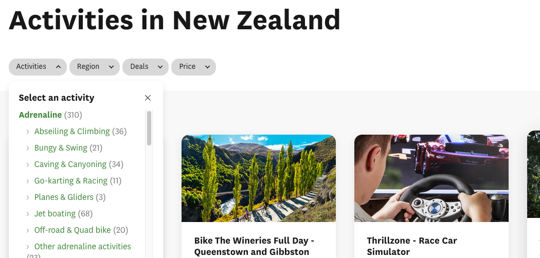Image resolution: width=540 pixels, height=258 pixels.
Task: Expand the Jet boating chevron arrow
Action: [28, 214]
